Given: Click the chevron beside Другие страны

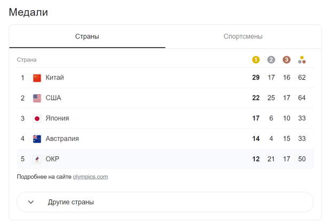Looking at the screenshot, I should (x=31, y=202).
